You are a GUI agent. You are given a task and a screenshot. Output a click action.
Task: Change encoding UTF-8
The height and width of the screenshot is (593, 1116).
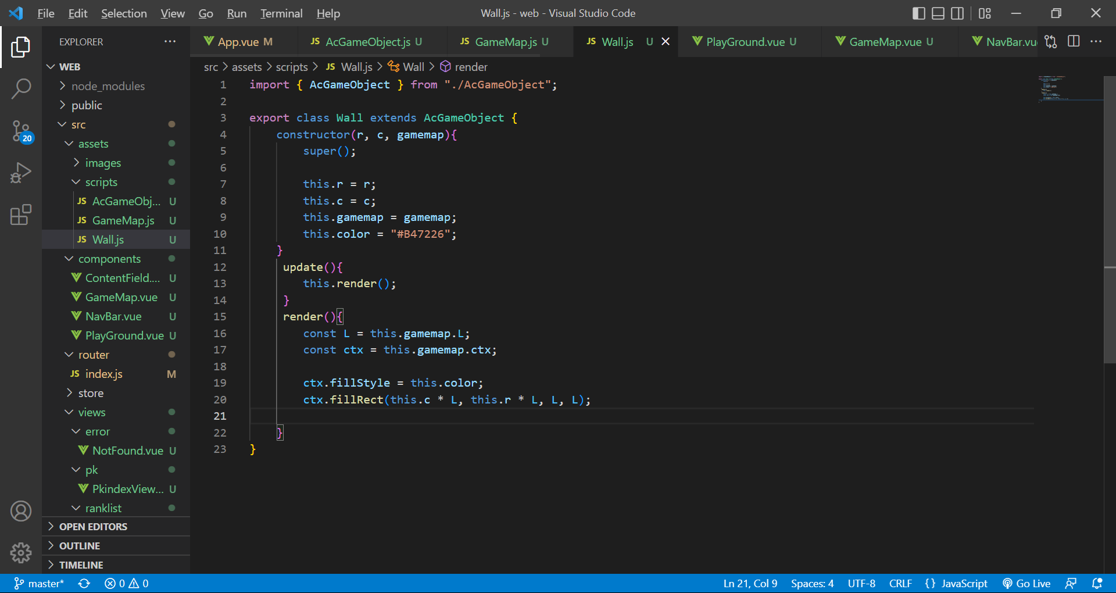tap(861, 583)
